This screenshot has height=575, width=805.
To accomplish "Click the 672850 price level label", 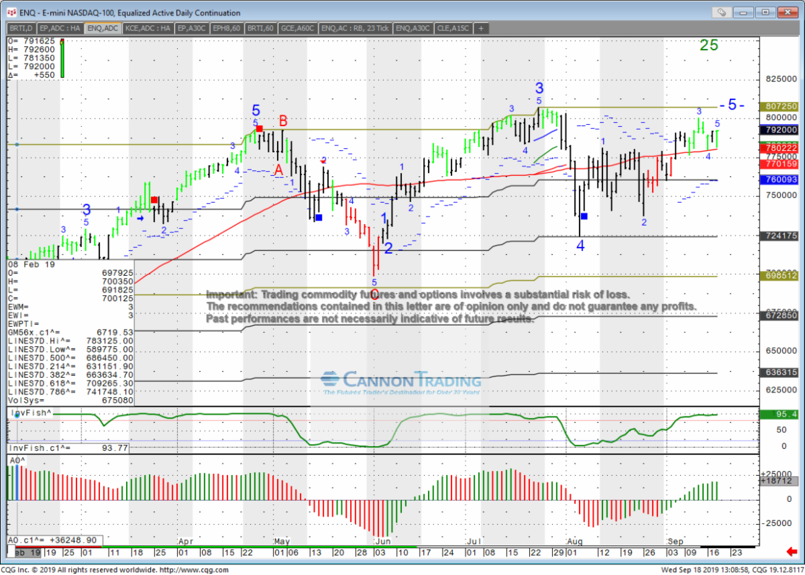I will tap(779, 315).
